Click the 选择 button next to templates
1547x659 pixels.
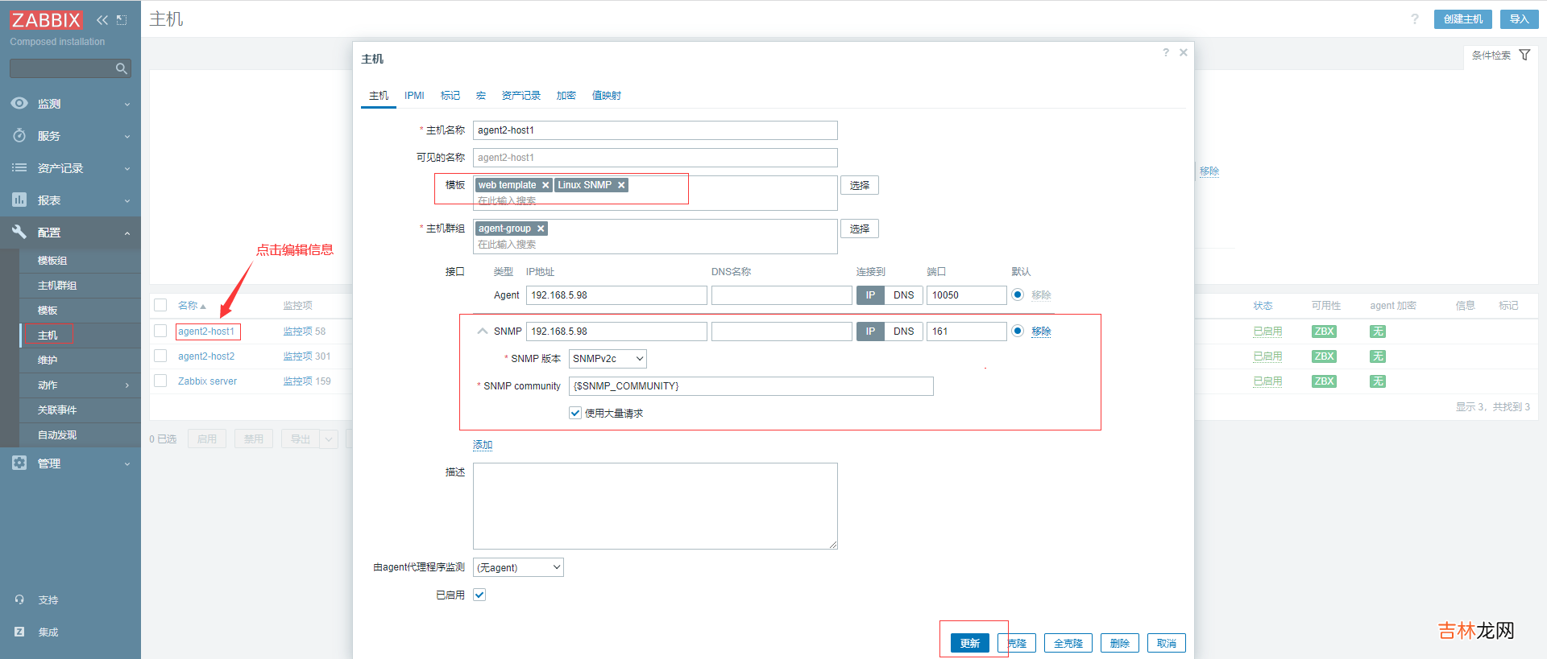[859, 185]
